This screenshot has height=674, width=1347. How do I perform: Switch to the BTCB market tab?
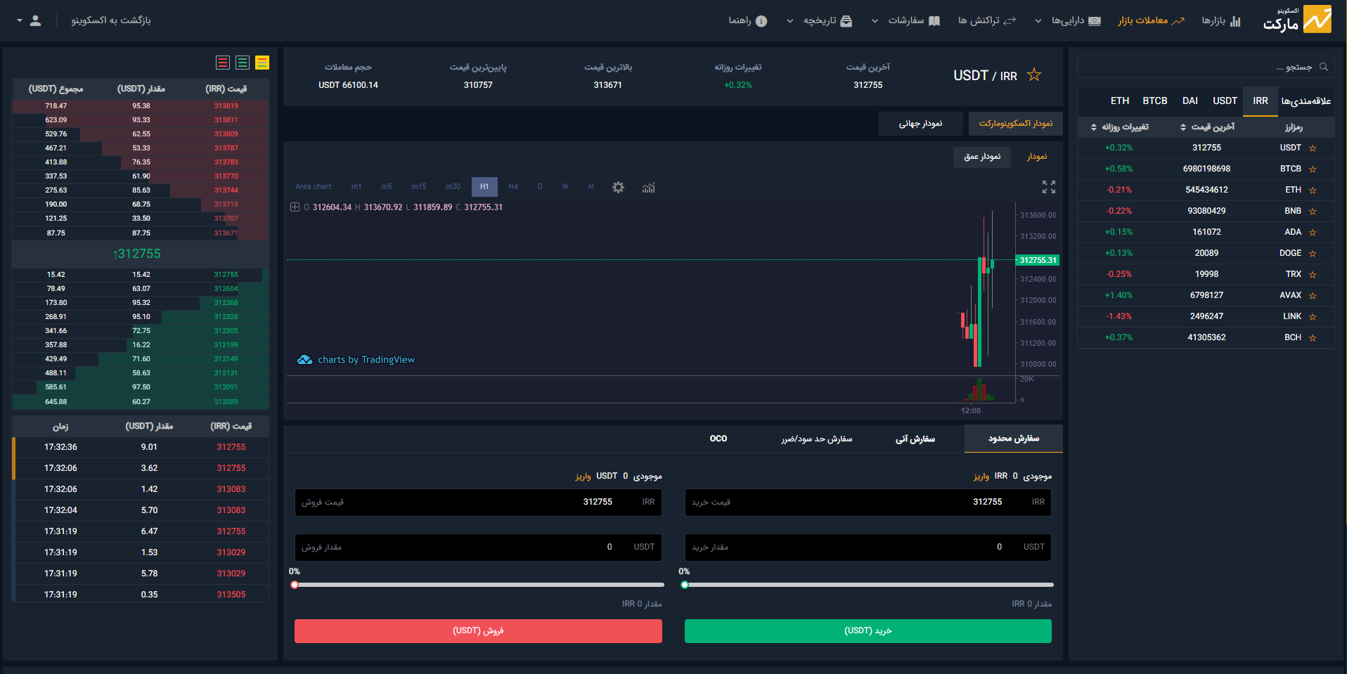tap(1155, 101)
